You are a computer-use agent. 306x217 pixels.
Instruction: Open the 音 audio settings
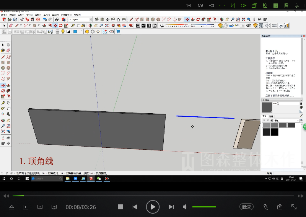point(286,5)
